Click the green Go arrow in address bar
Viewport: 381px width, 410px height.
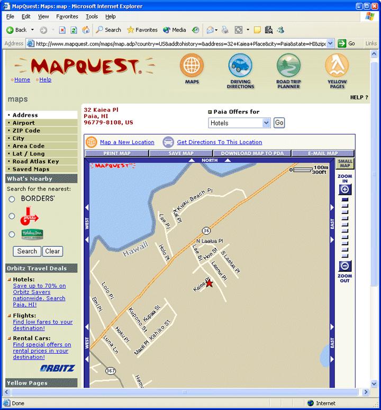342,43
